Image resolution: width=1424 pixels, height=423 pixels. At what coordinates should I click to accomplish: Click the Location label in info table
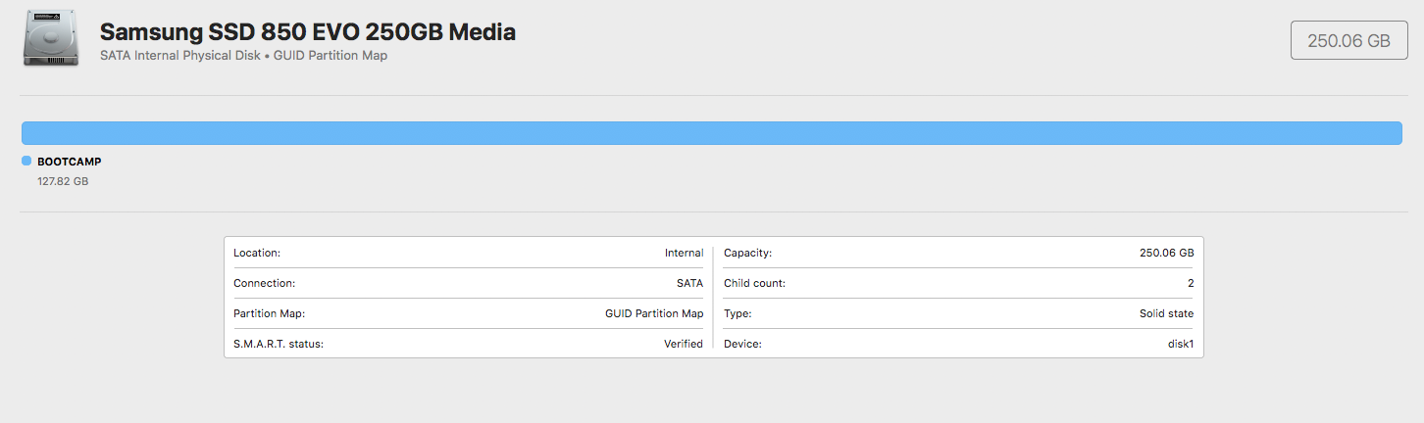click(257, 253)
